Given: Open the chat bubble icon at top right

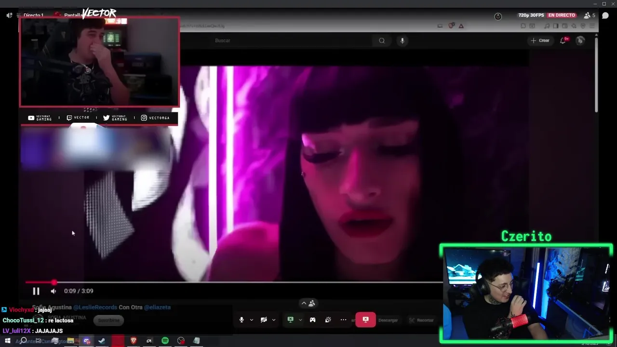Looking at the screenshot, I should (x=605, y=15).
